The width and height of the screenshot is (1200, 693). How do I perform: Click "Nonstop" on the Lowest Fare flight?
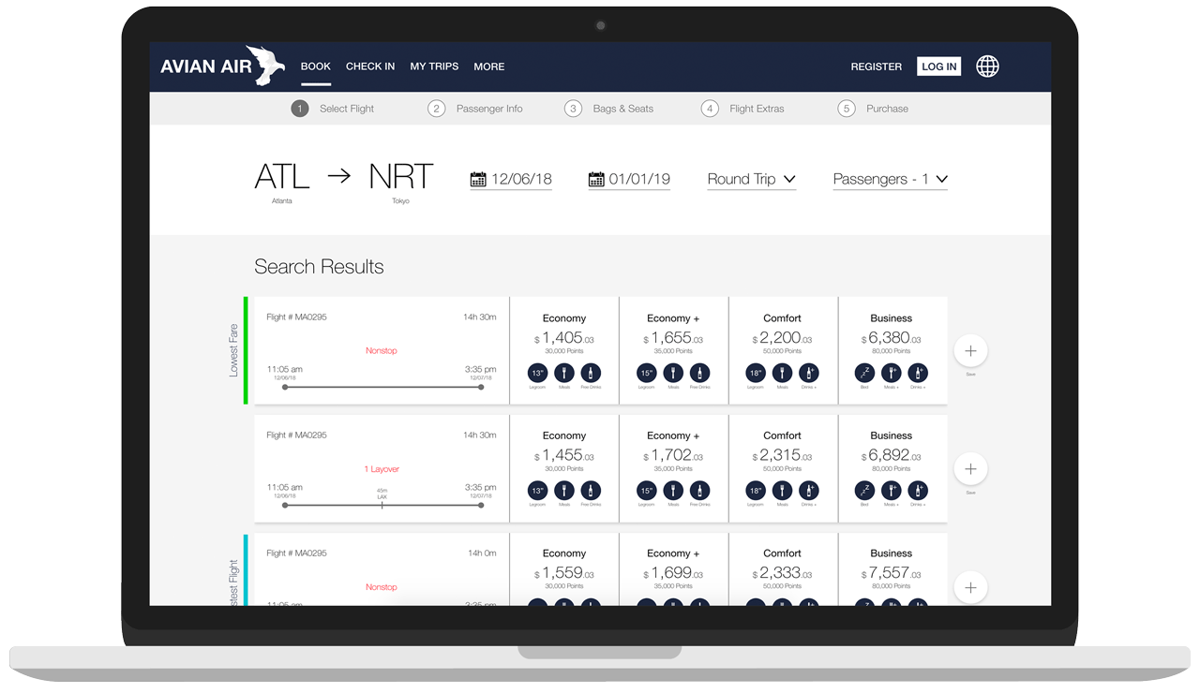(x=382, y=351)
